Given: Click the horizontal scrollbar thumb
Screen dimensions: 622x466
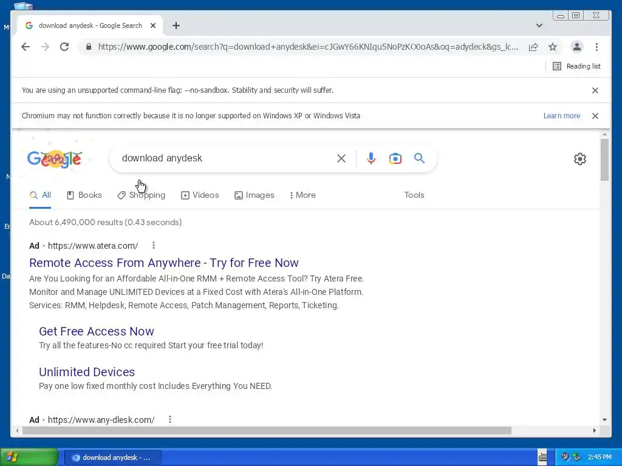Looking at the screenshot, I should (267, 430).
